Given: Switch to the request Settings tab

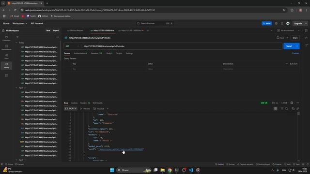Looking at the screenshot, I should click(x=129, y=53).
